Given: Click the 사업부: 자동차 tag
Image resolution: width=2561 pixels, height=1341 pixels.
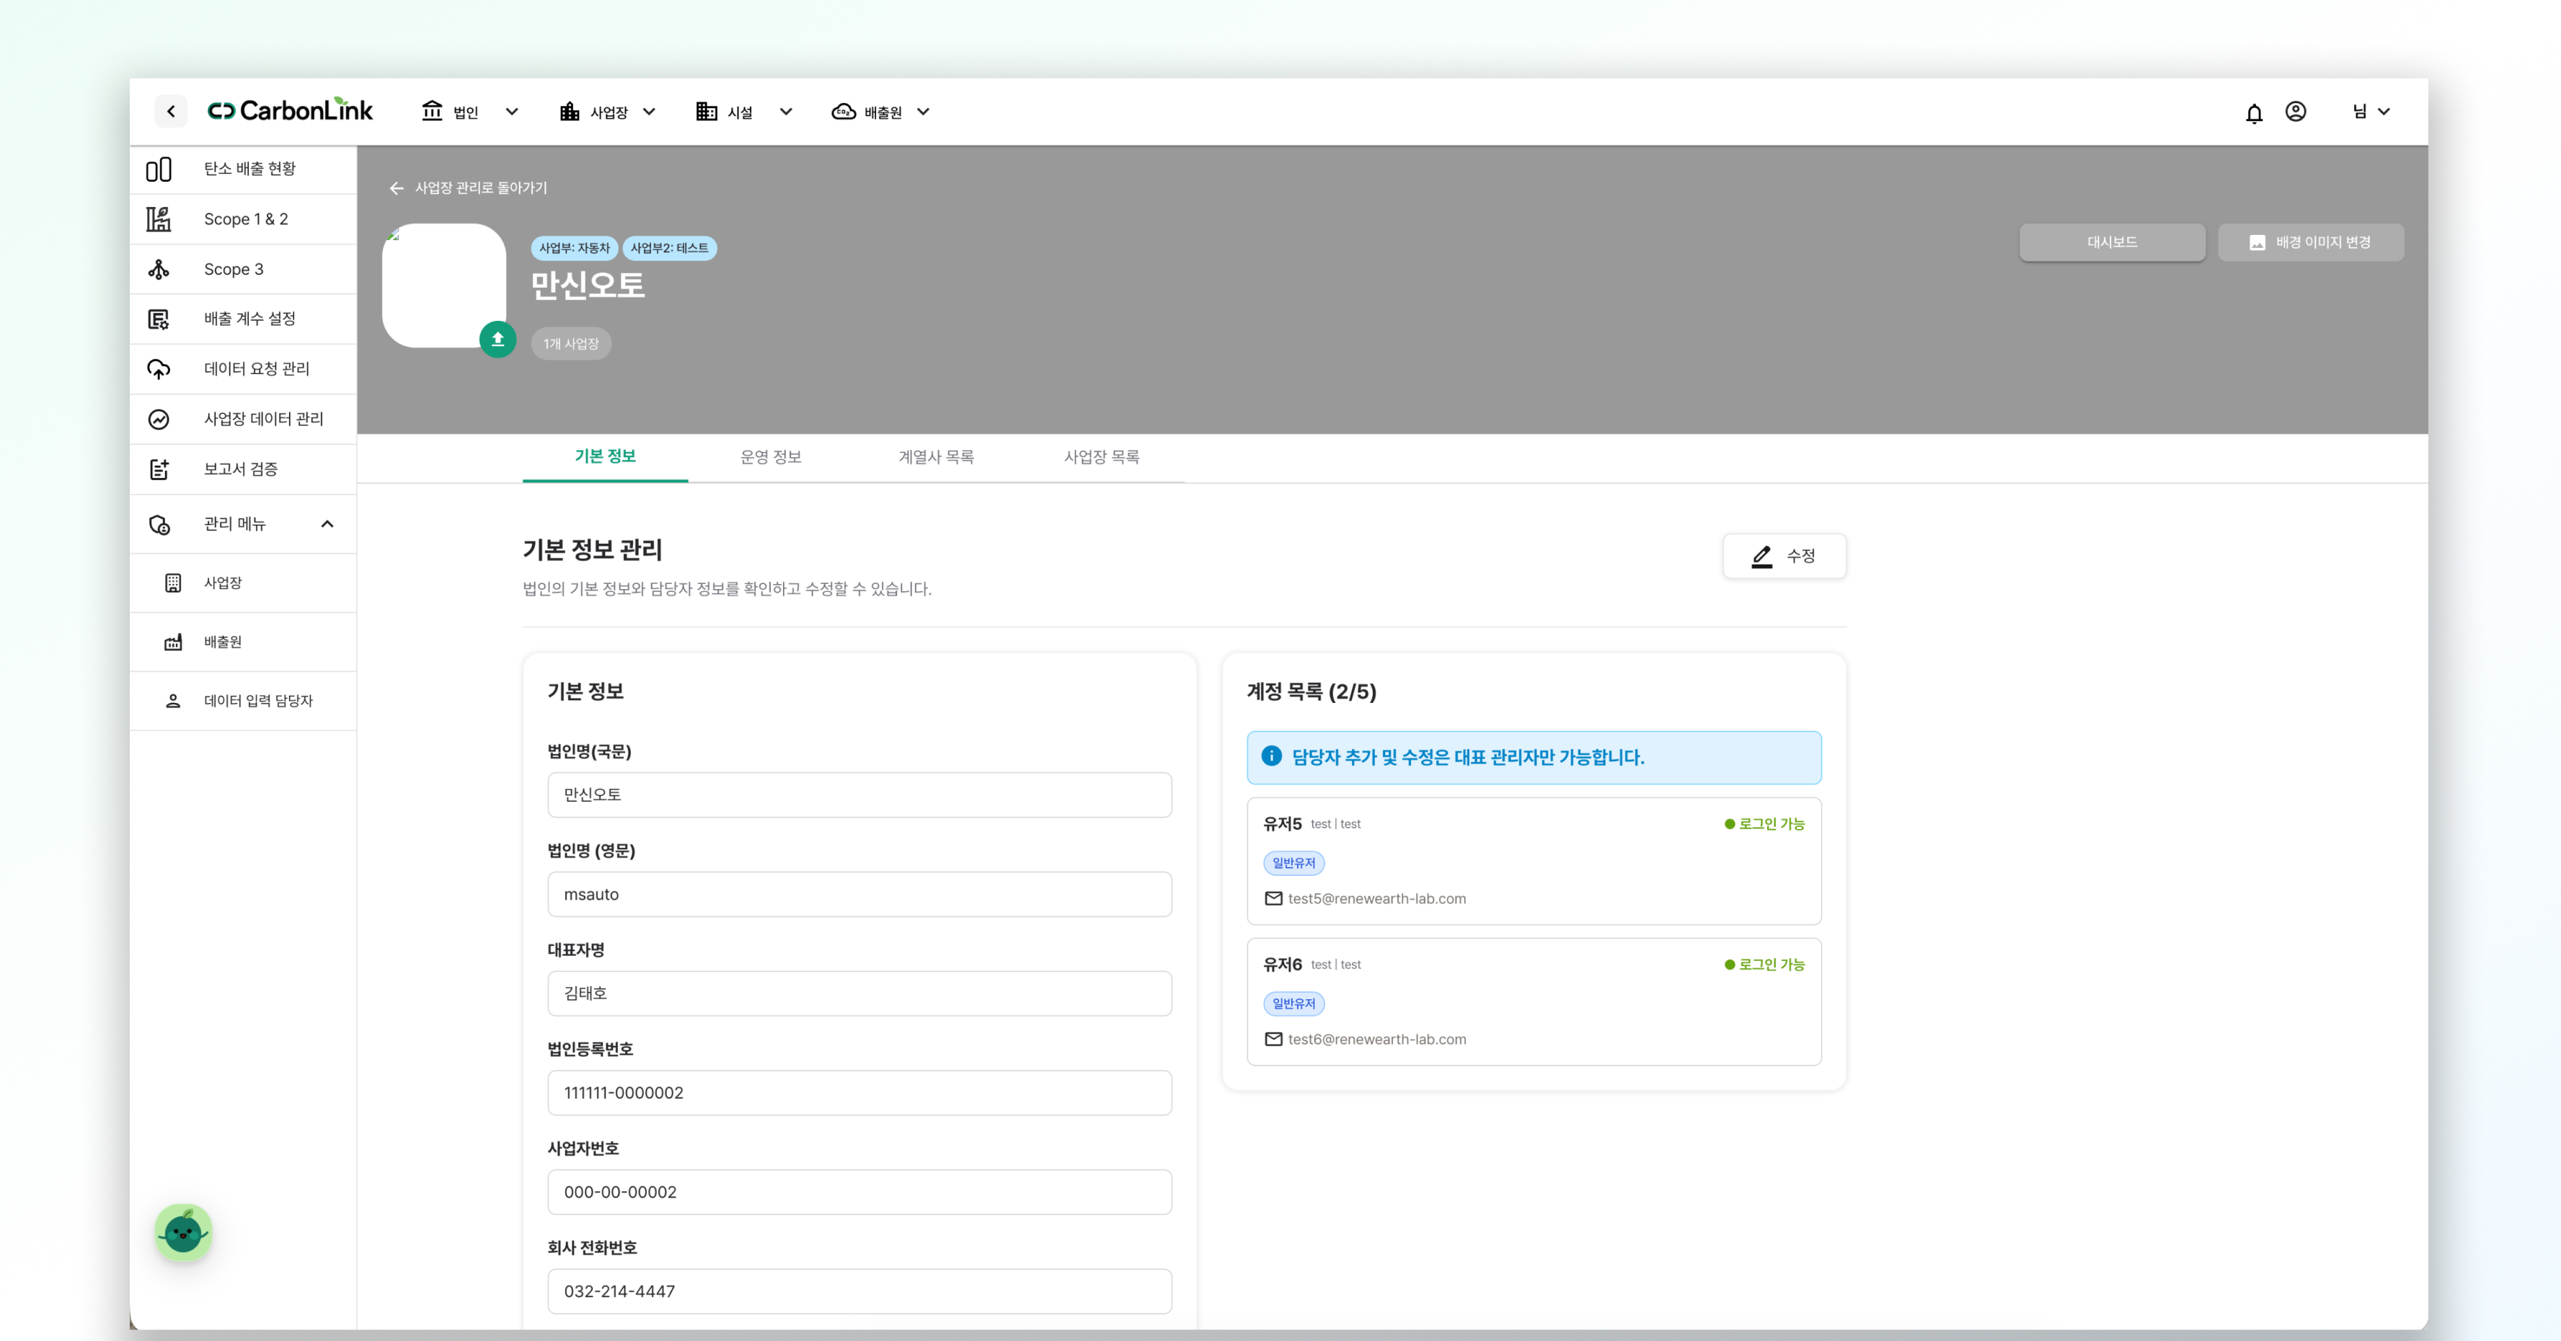Looking at the screenshot, I should pos(575,249).
